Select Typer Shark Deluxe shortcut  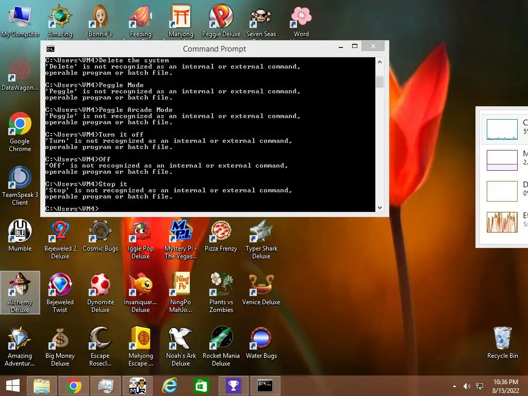(261, 239)
